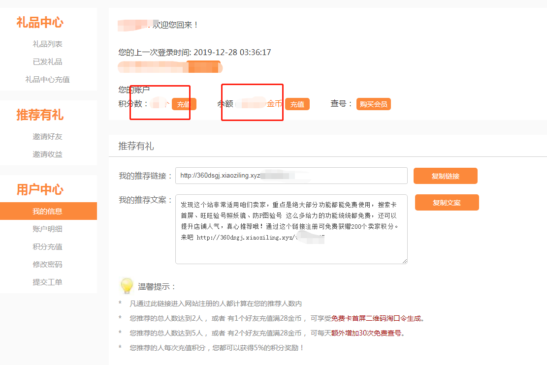Open 修改密码 page

(x=48, y=264)
